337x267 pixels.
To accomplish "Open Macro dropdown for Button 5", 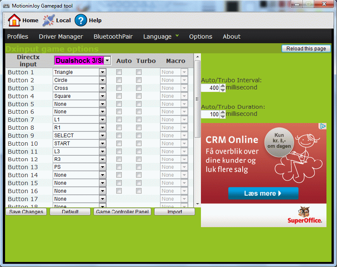I will click(174, 104).
